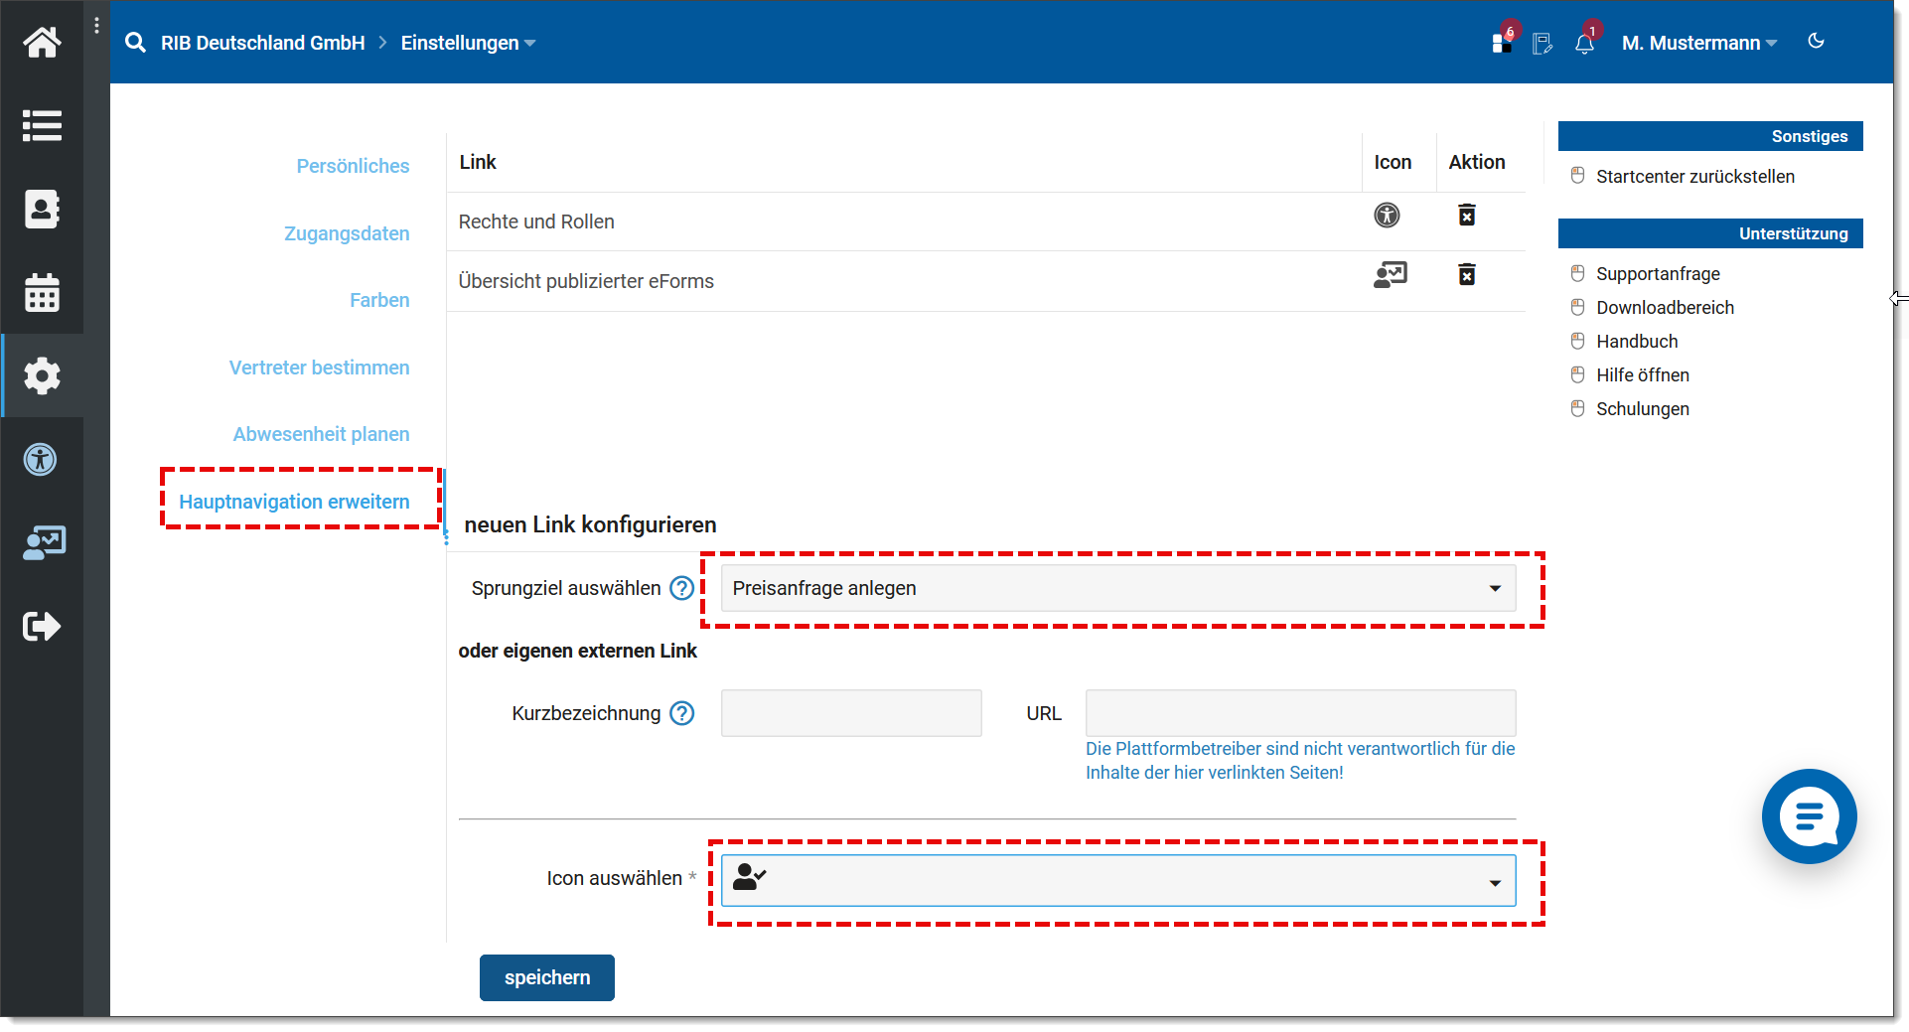Screen dimensions: 1909x1032
Task: Click the speichern button
Action: [547, 977]
